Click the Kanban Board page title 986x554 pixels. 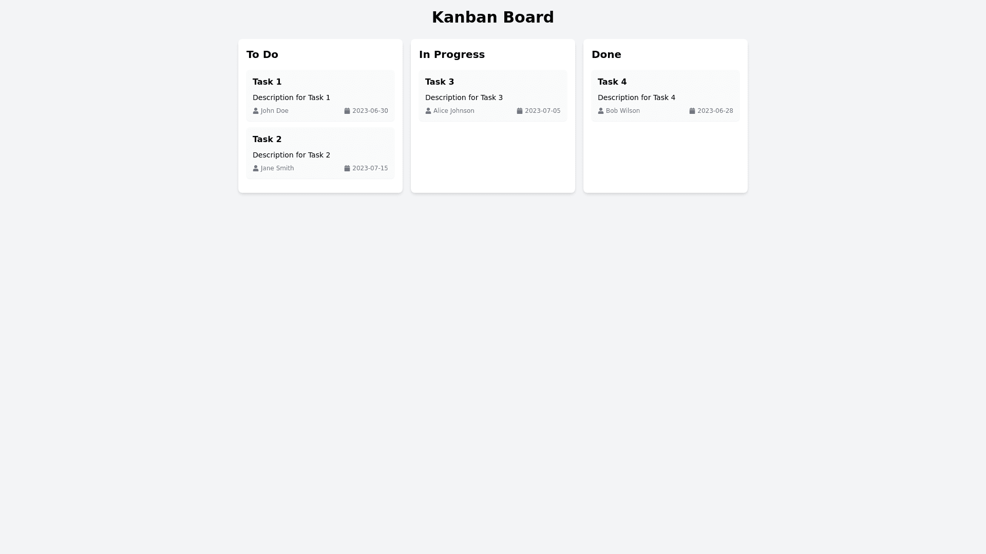(493, 17)
